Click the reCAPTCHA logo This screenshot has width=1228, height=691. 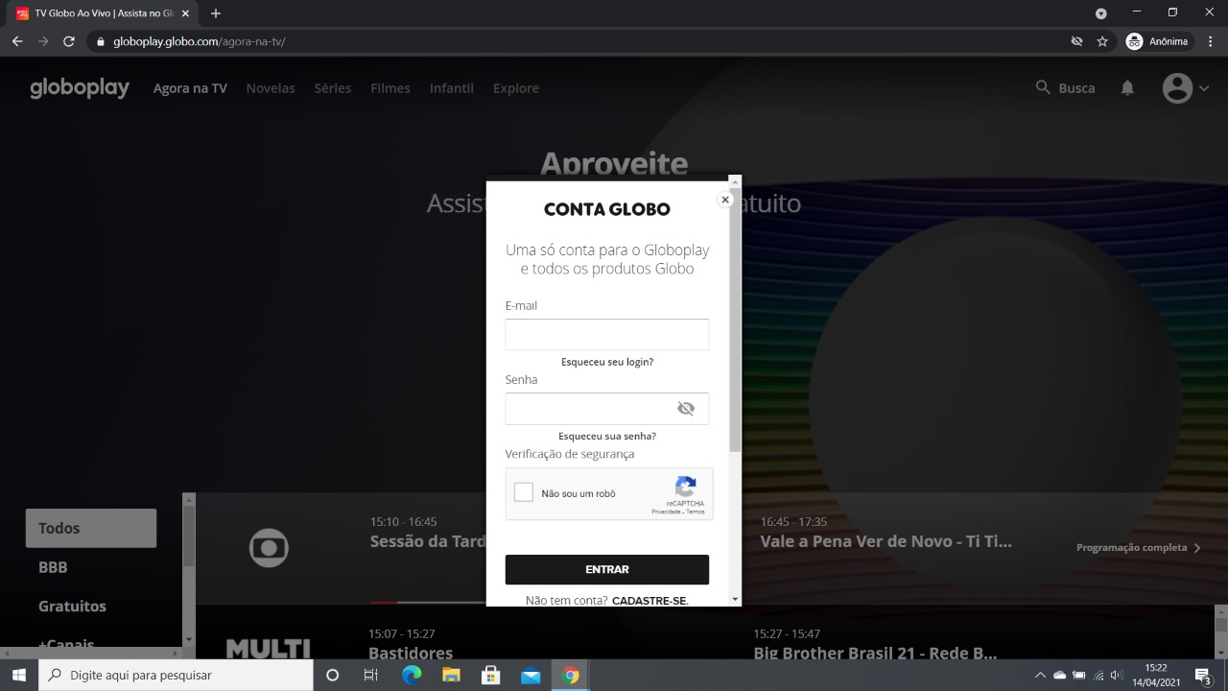coord(685,486)
